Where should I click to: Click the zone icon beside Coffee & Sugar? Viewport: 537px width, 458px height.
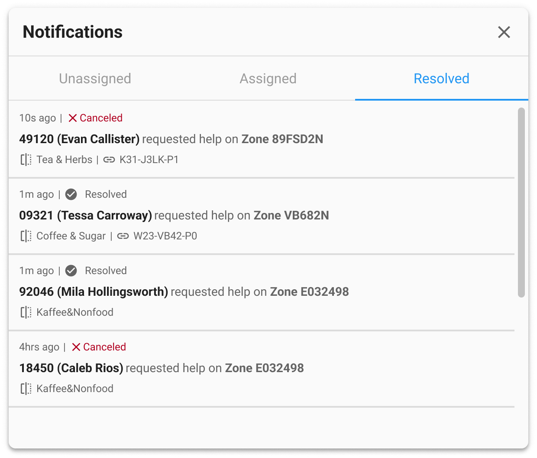[26, 236]
